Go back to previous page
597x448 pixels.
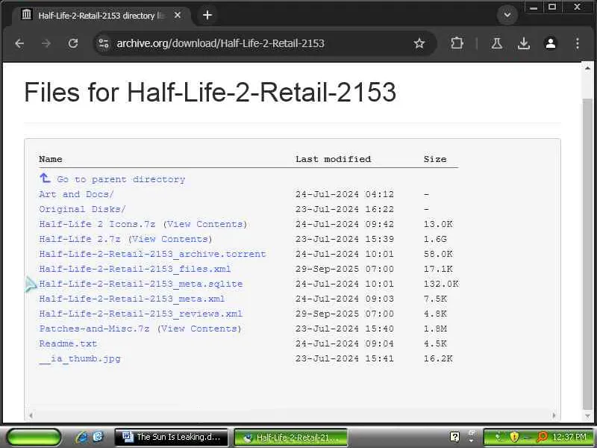click(19, 43)
